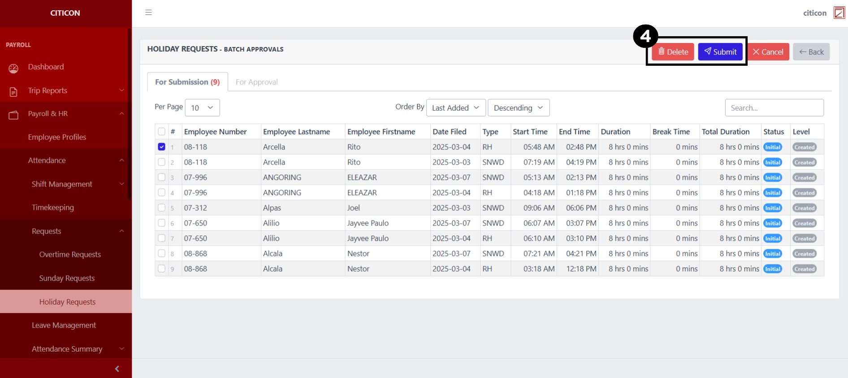Uncheck the checkbox for row 1 Arcella
This screenshot has height=378, width=848.
click(x=162, y=147)
